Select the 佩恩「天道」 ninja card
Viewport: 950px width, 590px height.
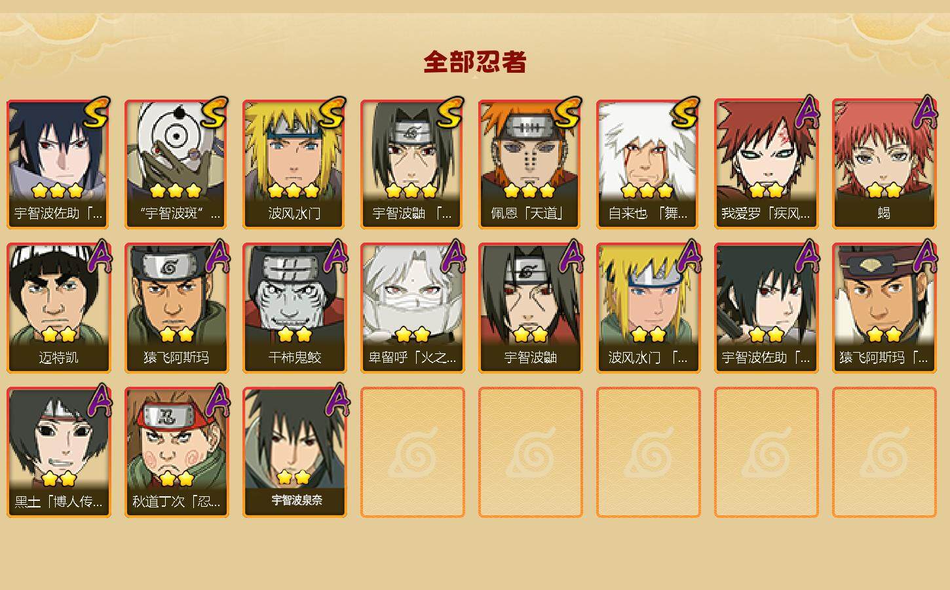click(x=530, y=164)
